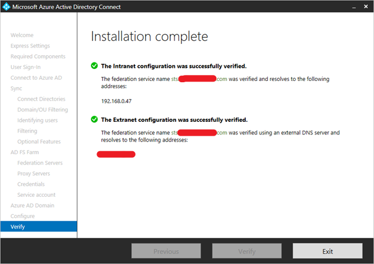Open the Identifying users step
The image size is (374, 264).
click(x=37, y=121)
